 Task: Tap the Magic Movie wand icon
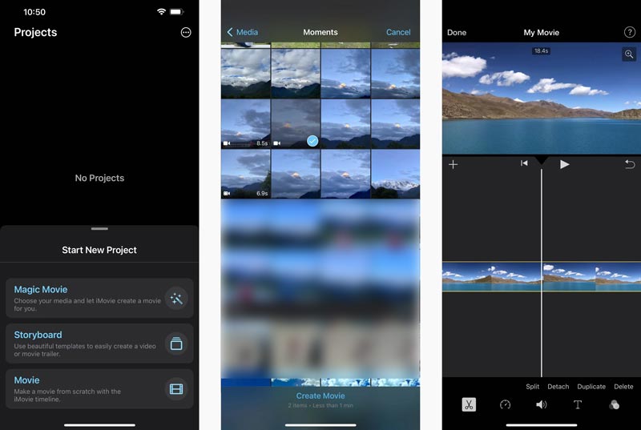point(176,299)
